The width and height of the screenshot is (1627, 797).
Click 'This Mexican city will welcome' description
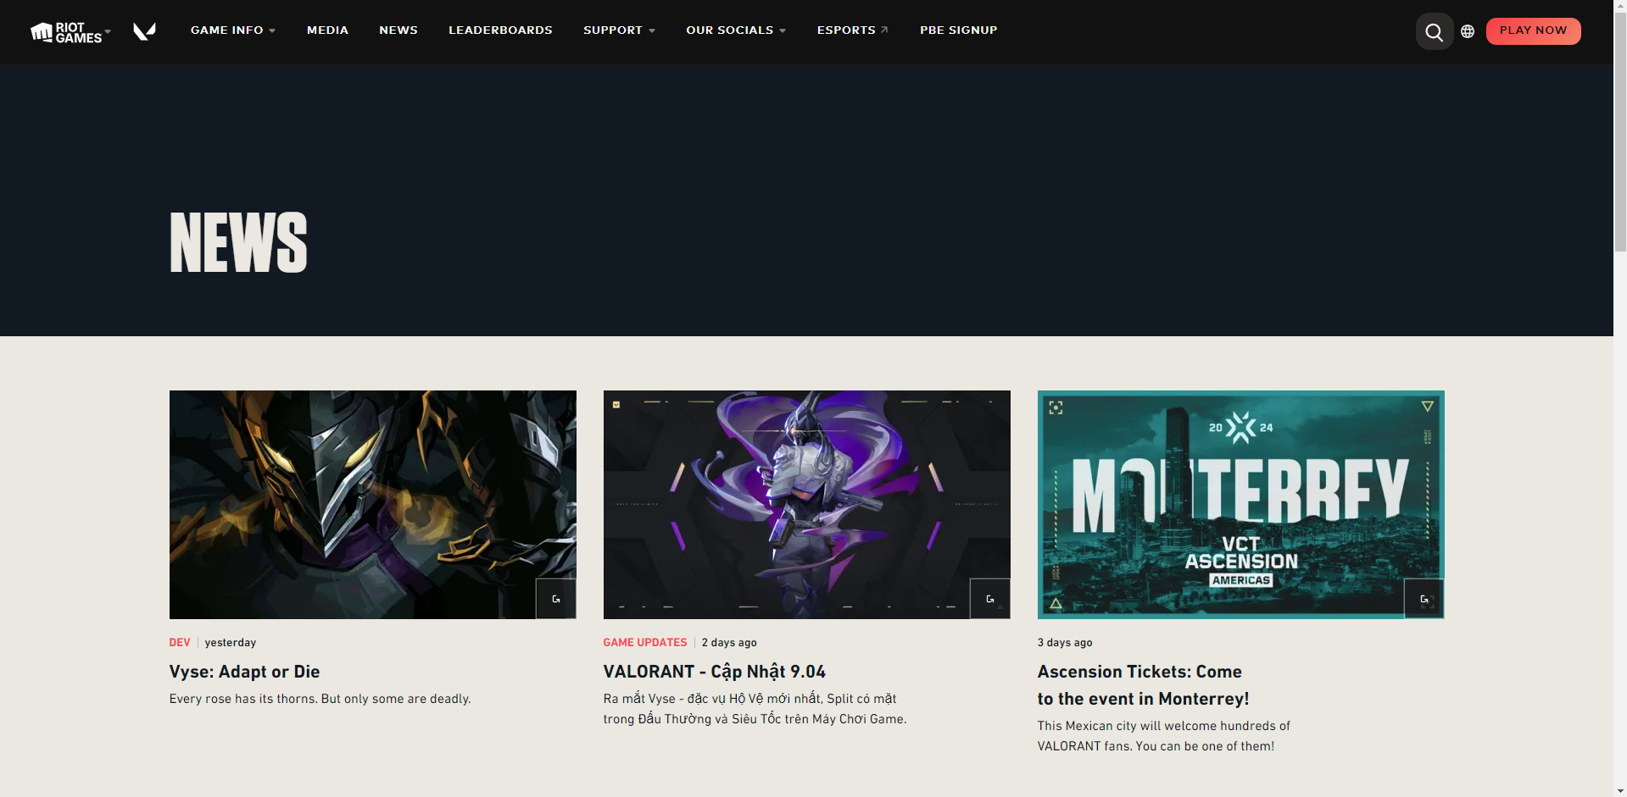coord(1164,736)
